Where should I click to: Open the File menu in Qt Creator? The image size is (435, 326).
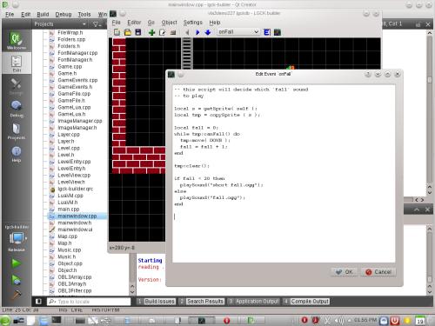tap(10, 14)
